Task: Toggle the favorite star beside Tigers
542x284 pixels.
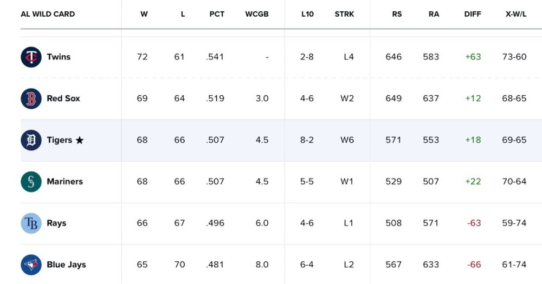Action: 80,140
